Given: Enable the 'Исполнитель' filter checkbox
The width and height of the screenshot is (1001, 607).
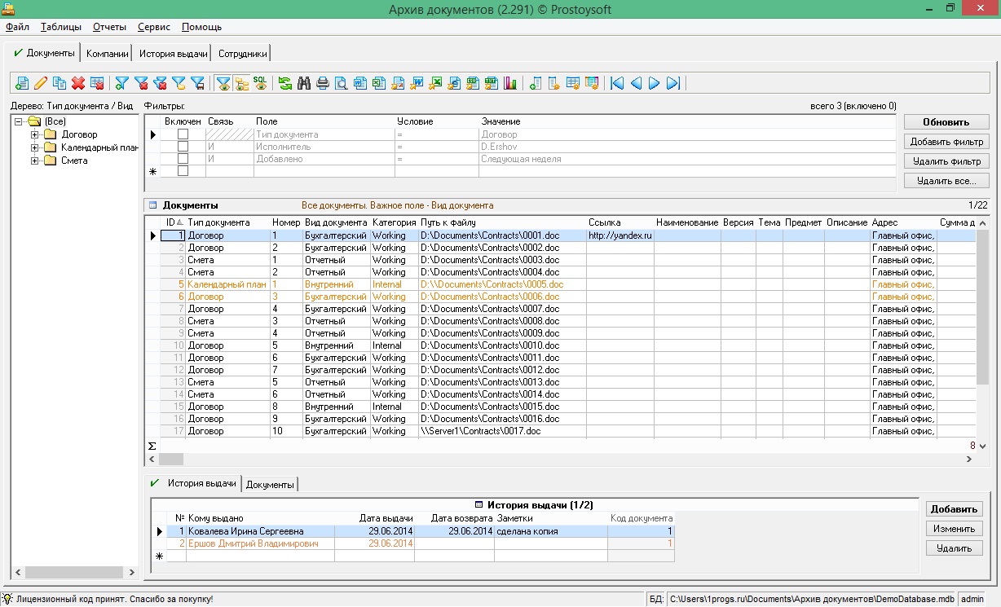Looking at the screenshot, I should click(x=183, y=147).
